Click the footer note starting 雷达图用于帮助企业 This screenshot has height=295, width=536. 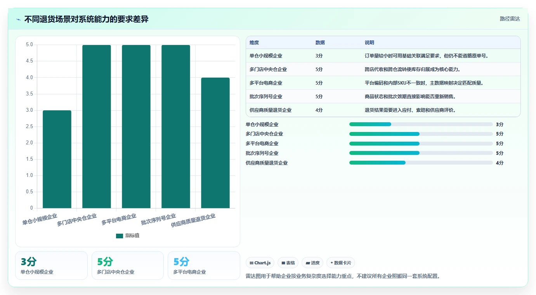343,276
